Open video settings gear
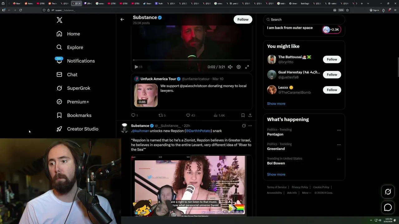Viewport: 399px width, 224px height. (238, 67)
